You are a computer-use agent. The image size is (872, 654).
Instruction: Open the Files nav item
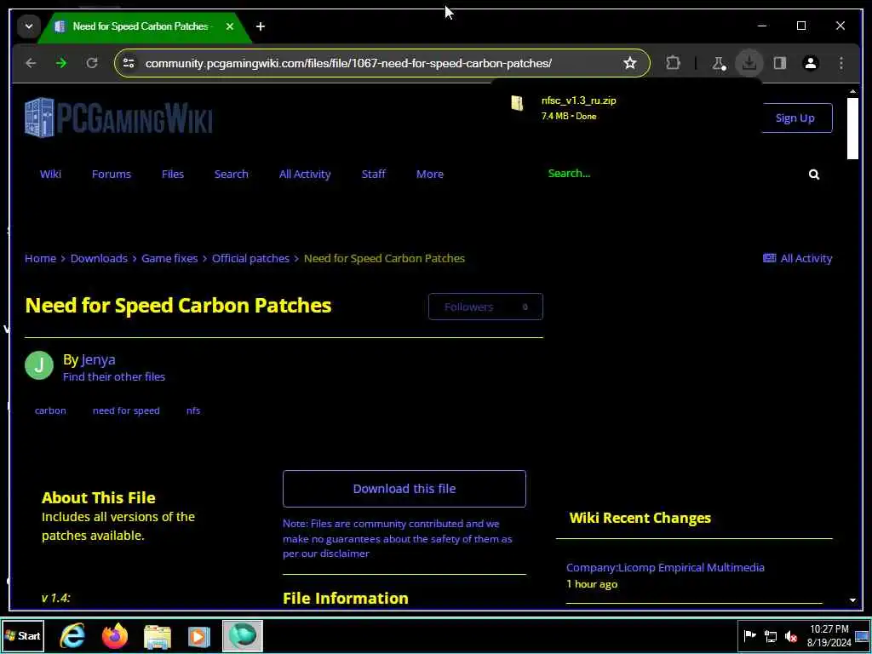tap(172, 174)
